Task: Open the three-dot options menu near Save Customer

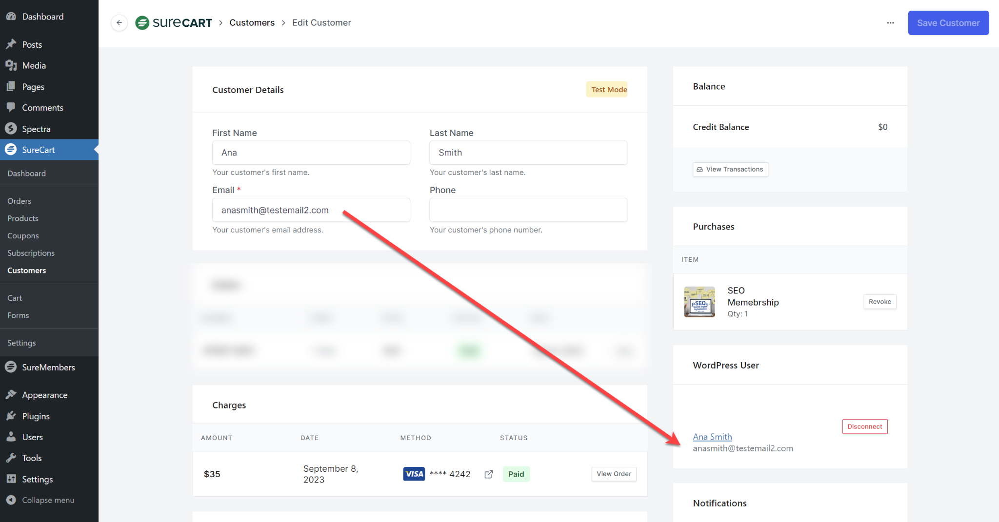Action: click(x=890, y=23)
